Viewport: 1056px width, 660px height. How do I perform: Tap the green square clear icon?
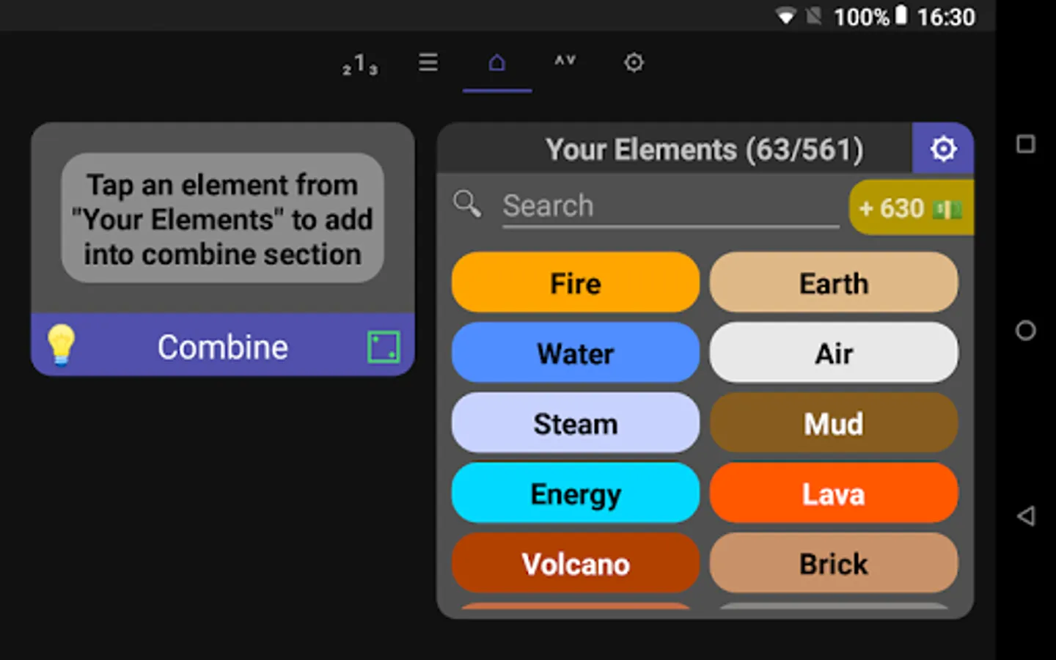tap(383, 347)
